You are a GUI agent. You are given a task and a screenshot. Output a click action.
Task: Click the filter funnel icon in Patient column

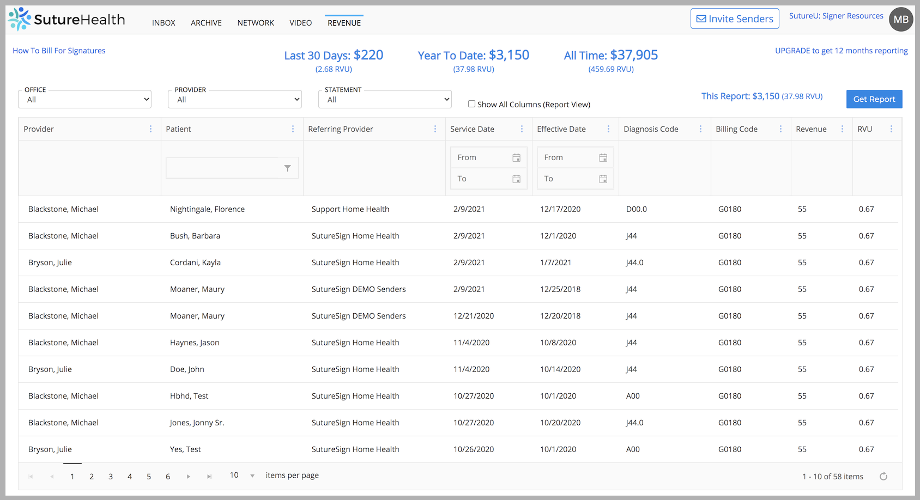point(288,168)
